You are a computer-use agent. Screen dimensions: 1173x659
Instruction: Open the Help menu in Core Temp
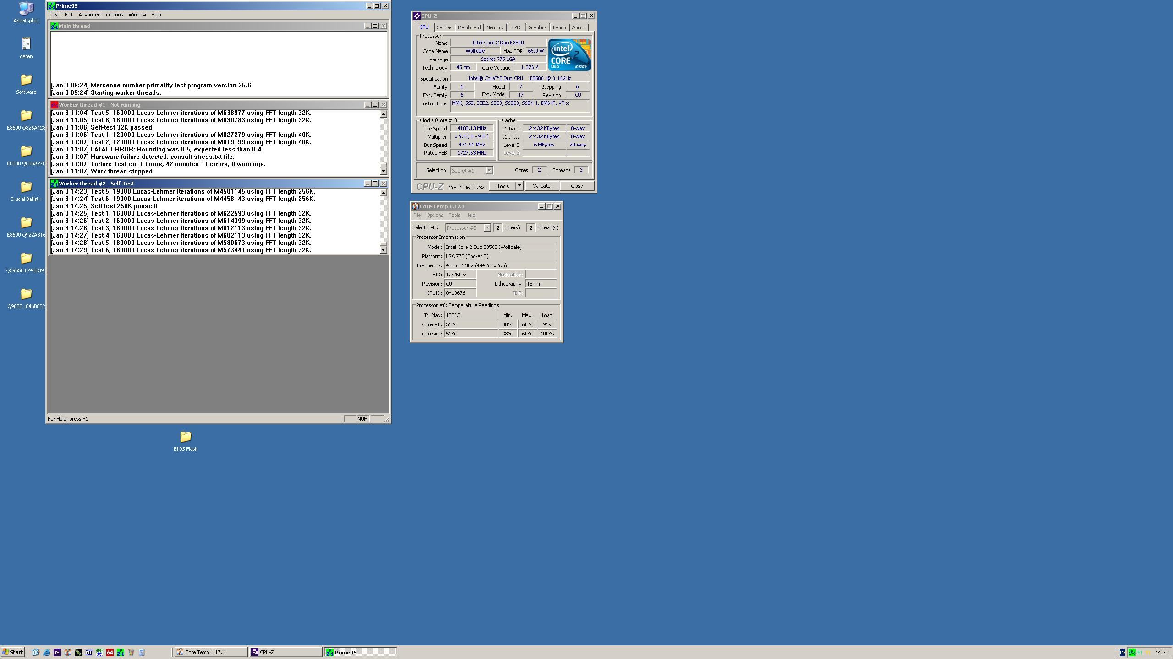[x=471, y=215]
